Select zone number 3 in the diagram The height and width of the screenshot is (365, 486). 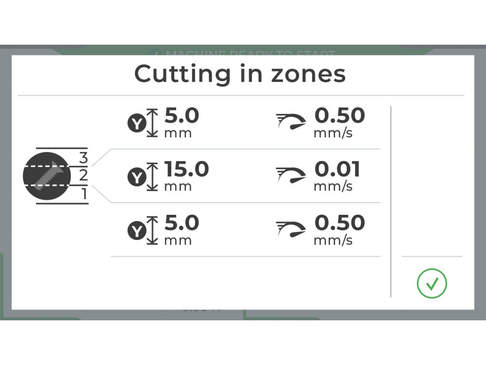[84, 158]
